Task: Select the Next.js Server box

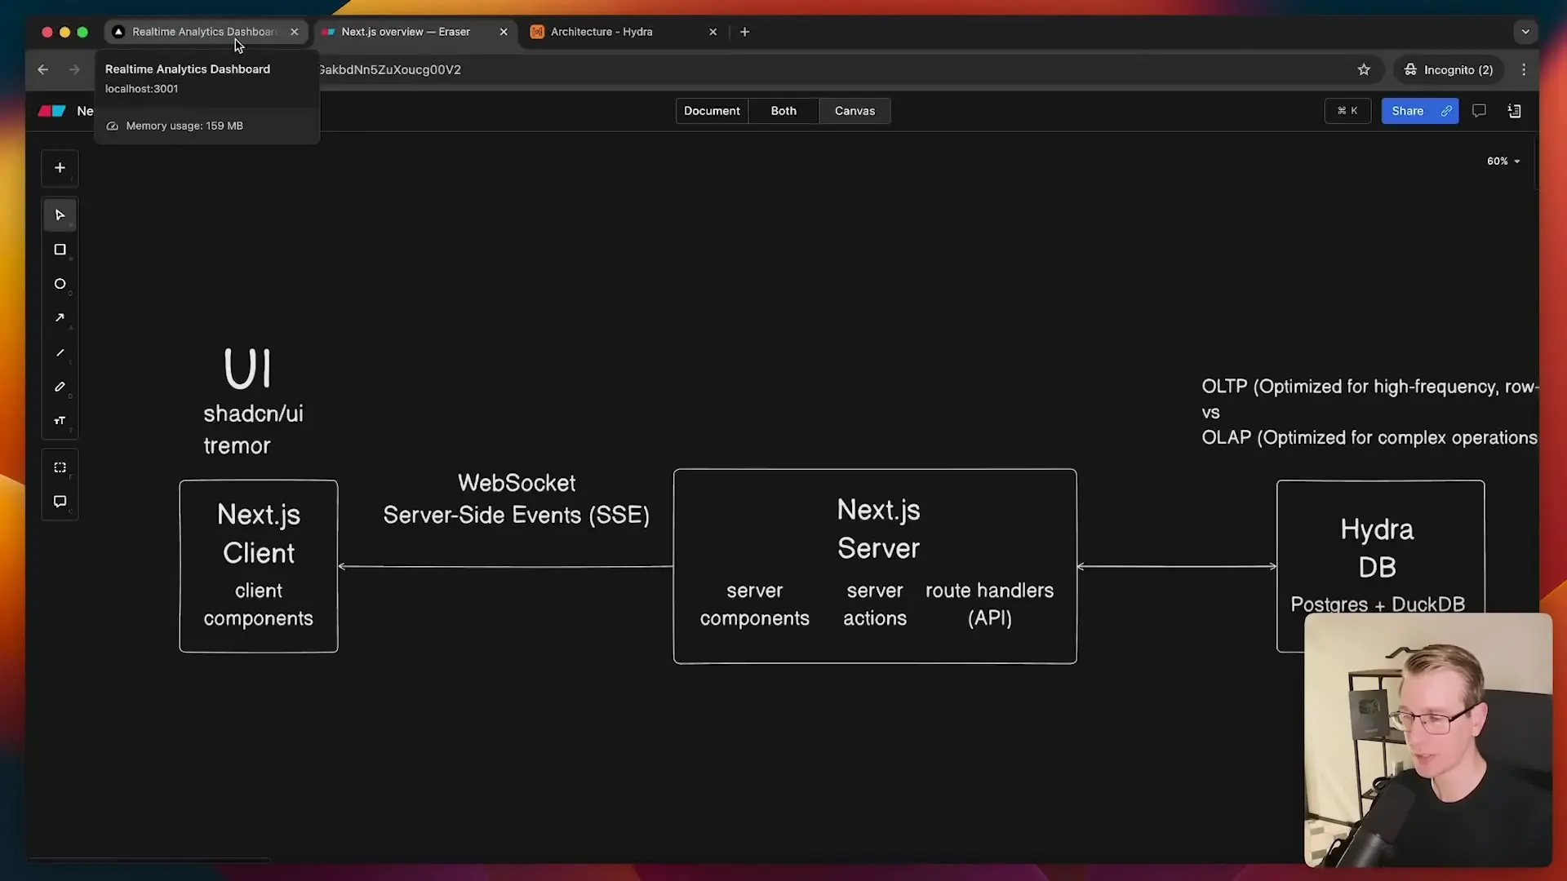Action: (x=875, y=566)
